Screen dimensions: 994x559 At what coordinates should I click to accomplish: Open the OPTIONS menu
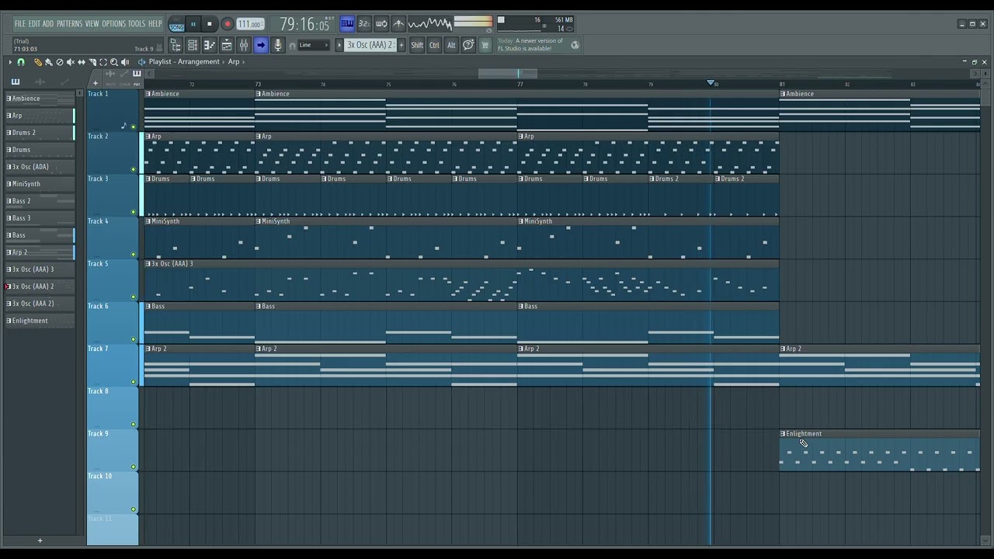(x=113, y=24)
